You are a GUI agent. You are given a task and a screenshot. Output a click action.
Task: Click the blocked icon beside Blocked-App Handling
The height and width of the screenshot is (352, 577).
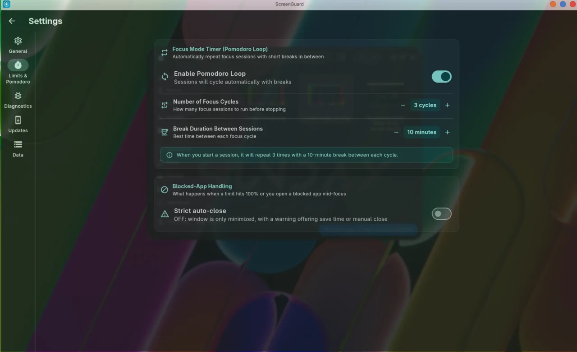pos(165,190)
